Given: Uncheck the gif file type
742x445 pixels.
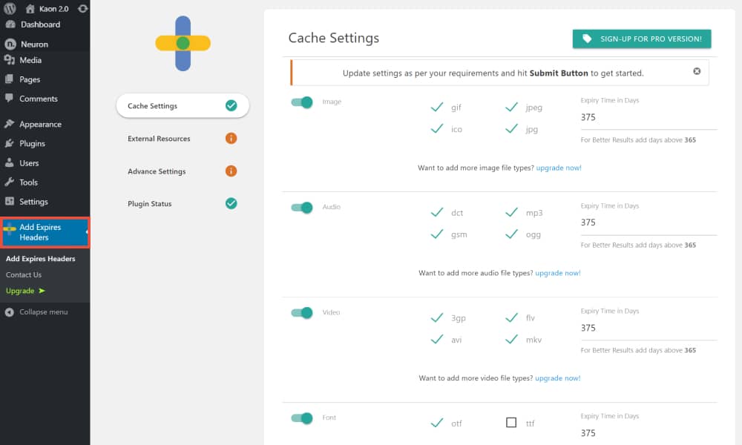Looking at the screenshot, I should [437, 108].
